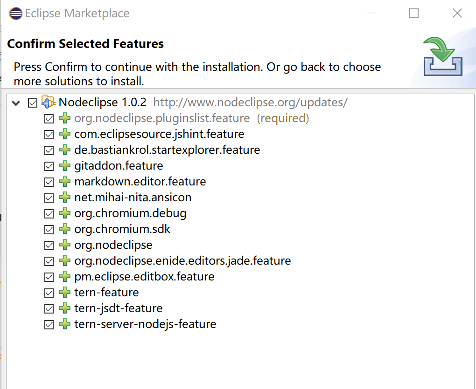Image resolution: width=476 pixels, height=389 pixels.
Task: Select the tern-jsdt-feature entry
Action: [x=118, y=308]
